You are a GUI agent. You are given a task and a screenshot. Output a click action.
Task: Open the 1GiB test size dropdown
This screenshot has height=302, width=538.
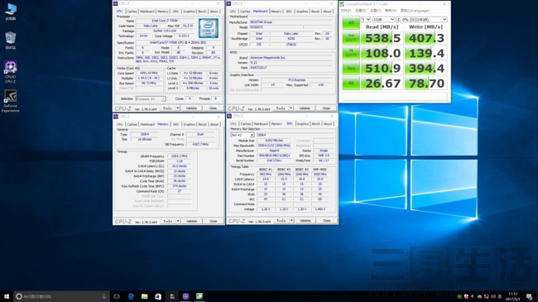tap(383, 19)
